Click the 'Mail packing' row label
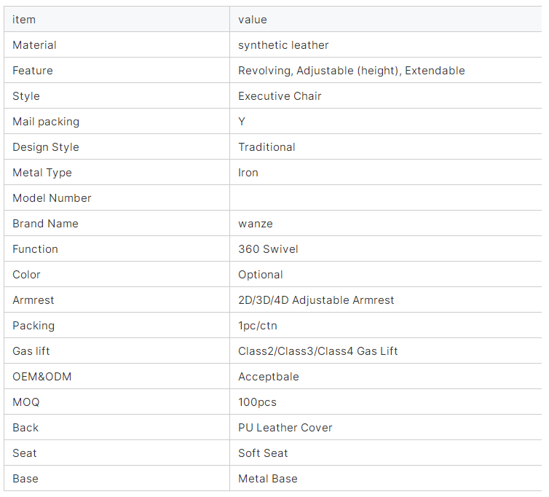Viewport: 549px width, 497px height. pos(46,122)
